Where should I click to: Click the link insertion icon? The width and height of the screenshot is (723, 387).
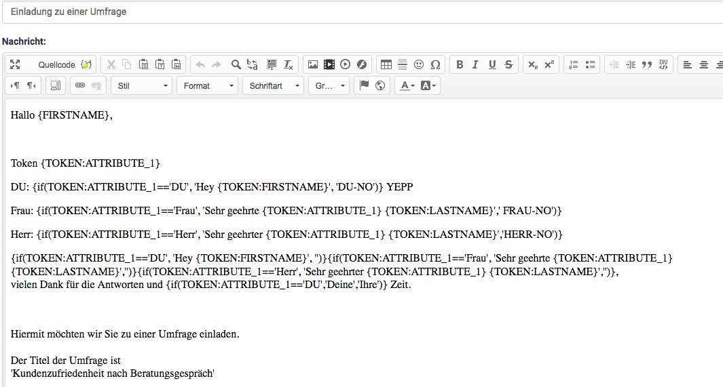point(80,85)
